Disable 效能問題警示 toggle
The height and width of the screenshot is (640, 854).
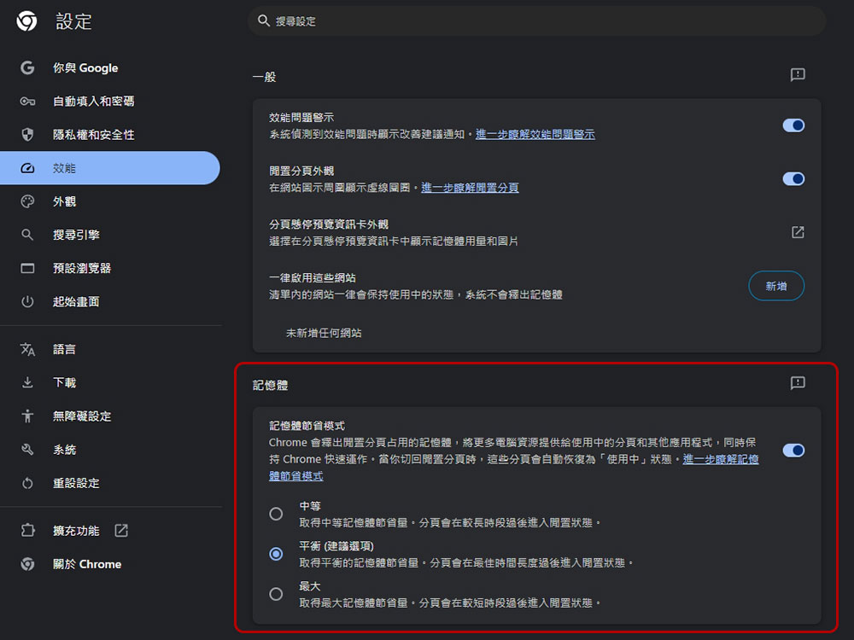point(793,125)
